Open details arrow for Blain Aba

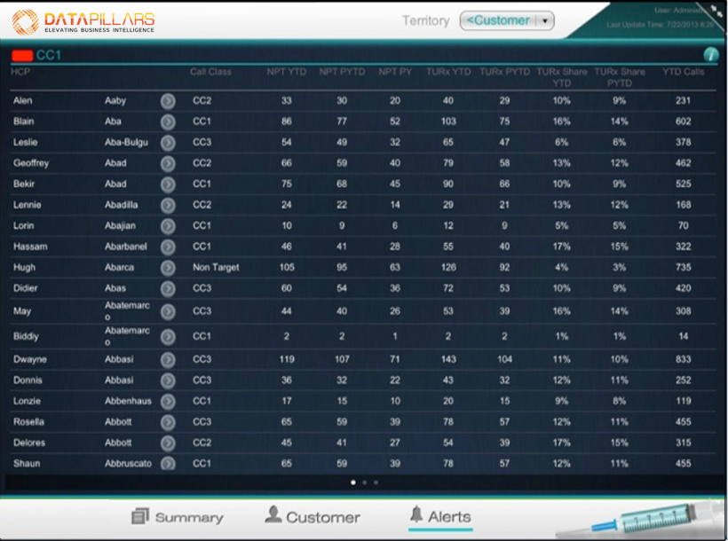click(x=168, y=122)
